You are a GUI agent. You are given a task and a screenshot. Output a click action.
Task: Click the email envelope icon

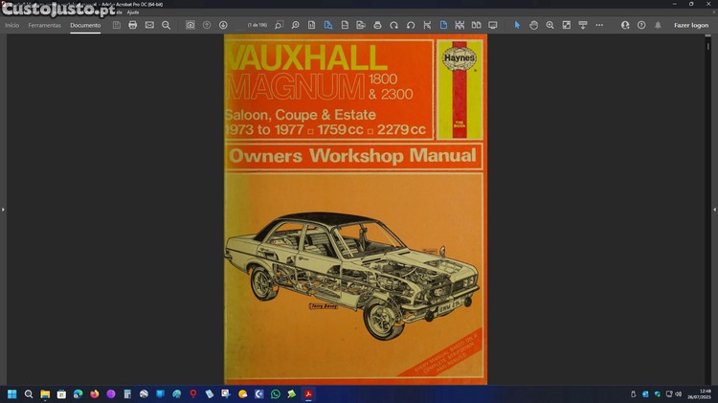click(x=149, y=25)
